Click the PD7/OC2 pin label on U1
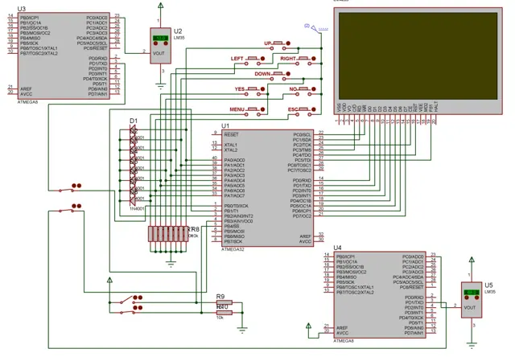Viewport: 515px width, 361px height. click(302, 216)
